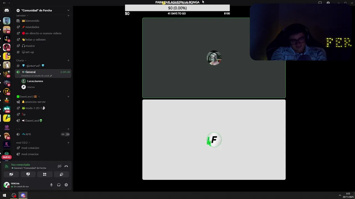The height and width of the screenshot is (199, 355).
Task: Open en-directo-o-nuevos-videos channel
Action: click(x=43, y=33)
